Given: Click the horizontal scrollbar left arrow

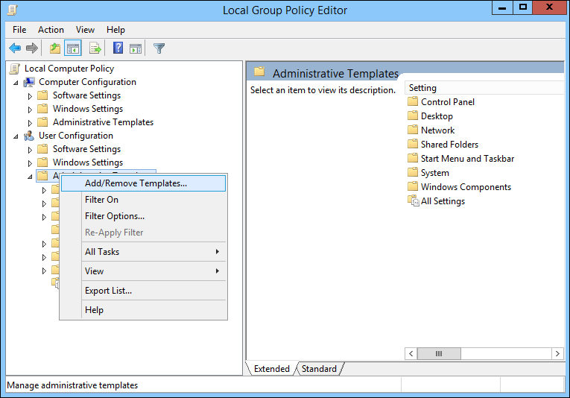Looking at the screenshot, I should (411, 354).
